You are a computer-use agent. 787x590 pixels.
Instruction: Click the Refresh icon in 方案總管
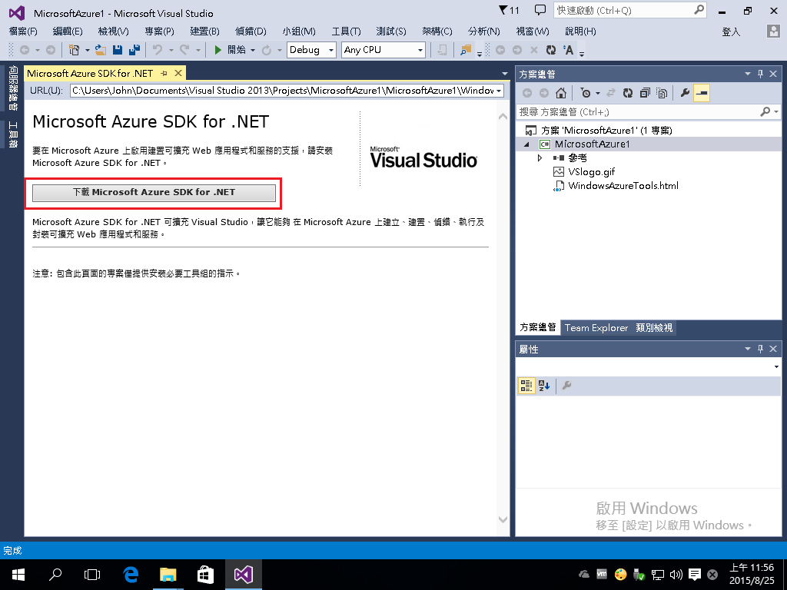click(627, 93)
